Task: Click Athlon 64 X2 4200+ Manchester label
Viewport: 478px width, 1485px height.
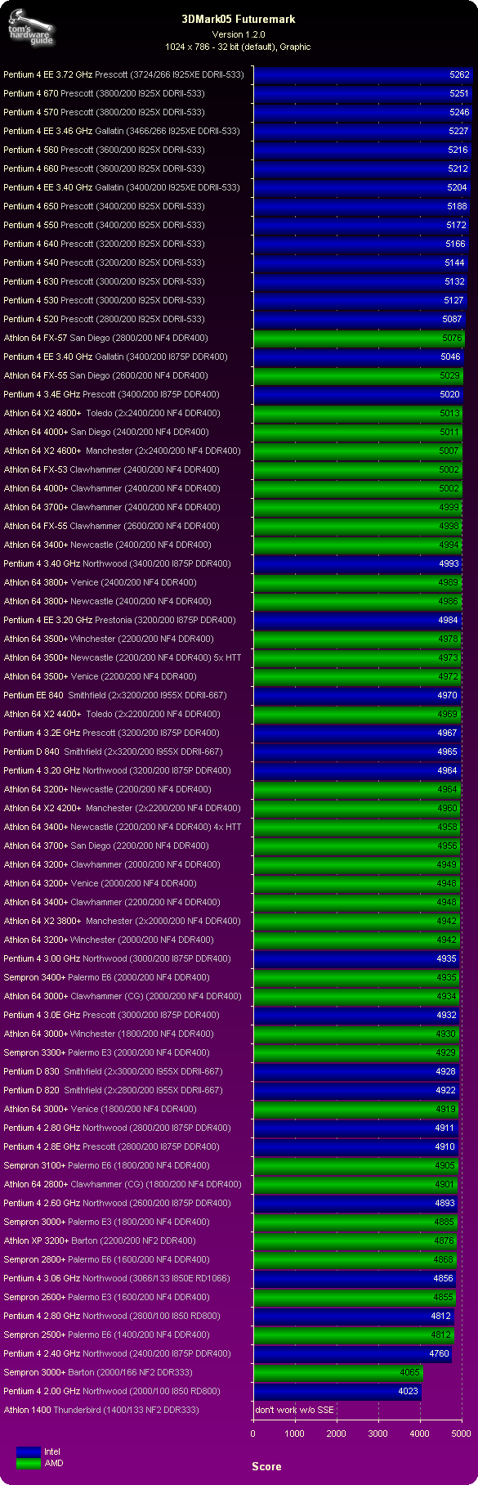Action: pyautogui.click(x=123, y=808)
